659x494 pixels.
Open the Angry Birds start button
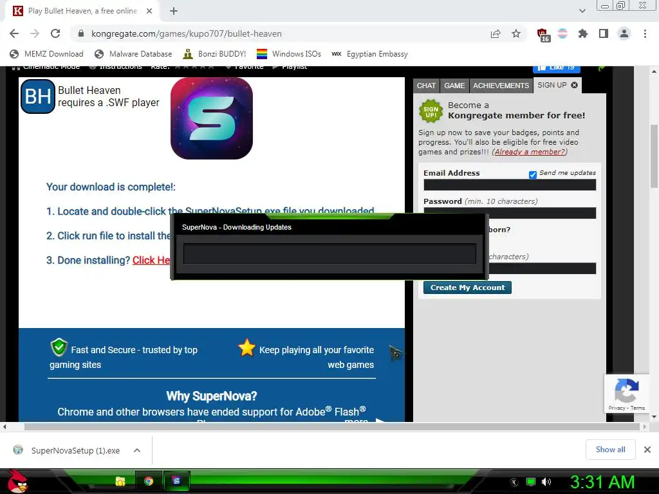tap(17, 481)
